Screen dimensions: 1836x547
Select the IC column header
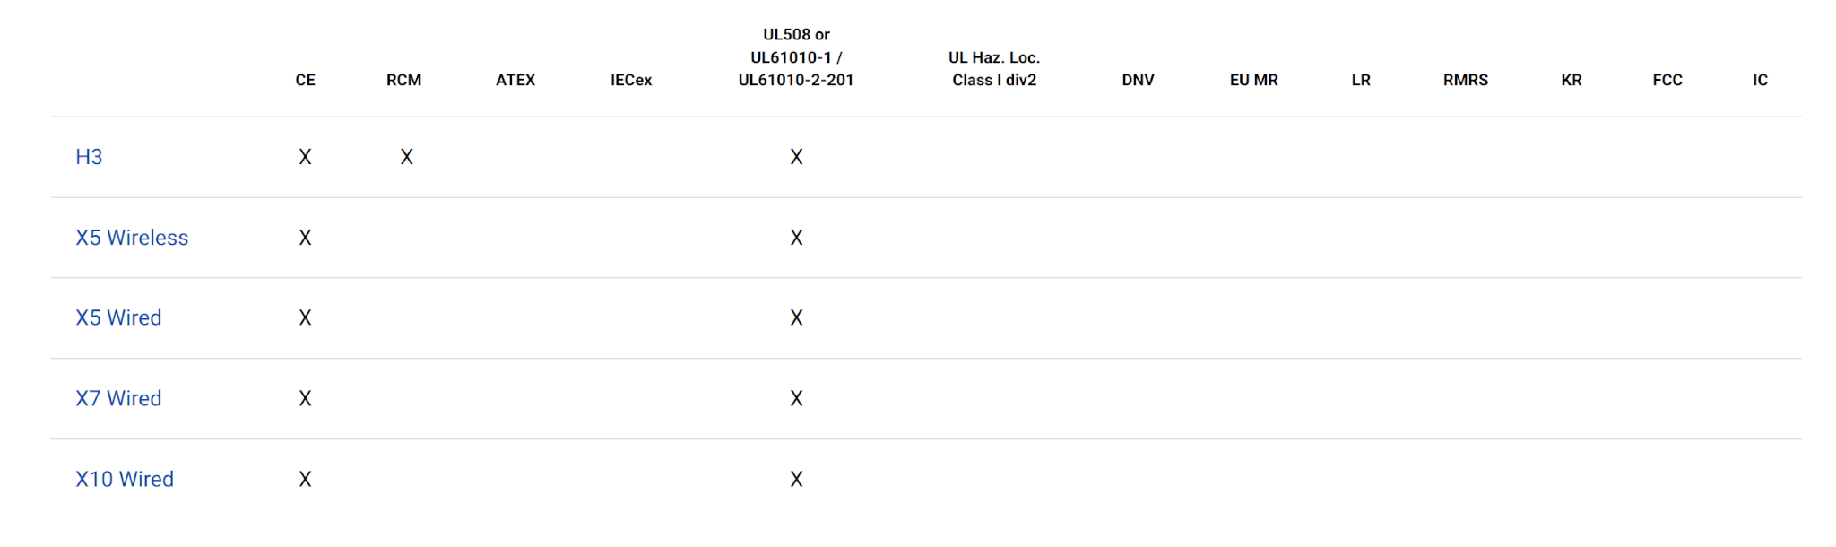click(1760, 80)
